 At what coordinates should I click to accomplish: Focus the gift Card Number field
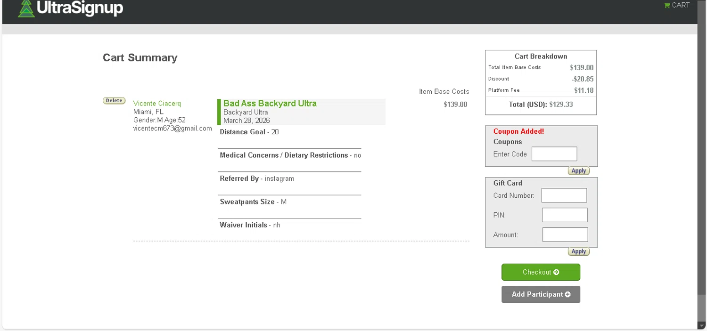[564, 195]
